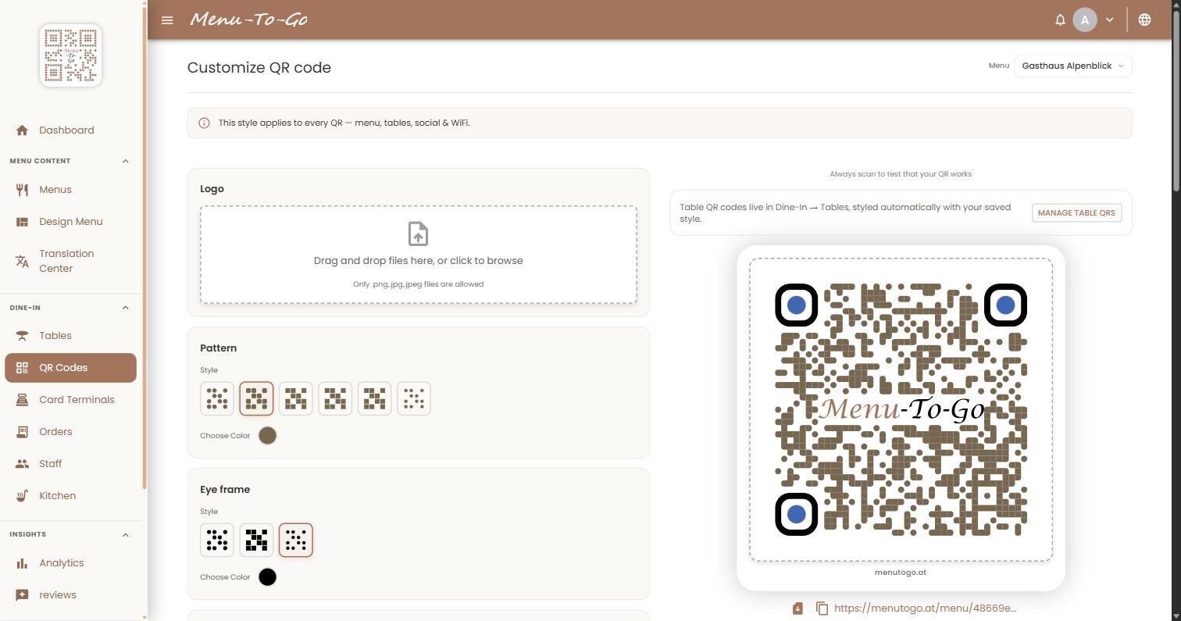Click the reviews star bubble icon
Viewport: 1181px width, 621px height.
tap(22, 595)
